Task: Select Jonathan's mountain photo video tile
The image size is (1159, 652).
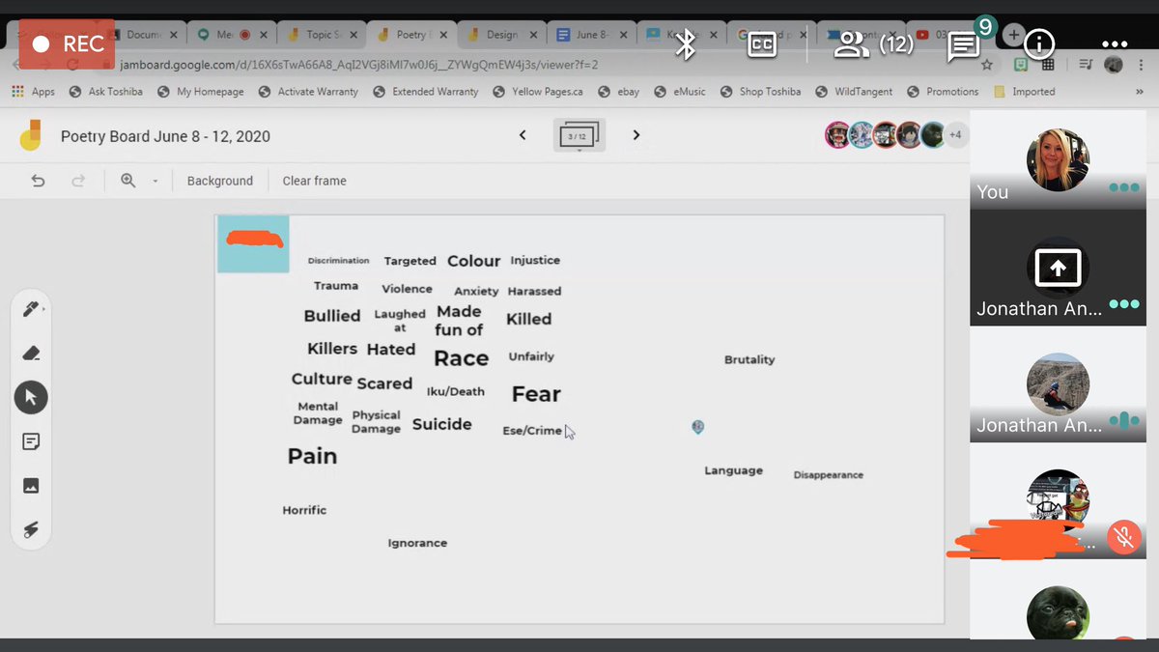Action: click(1058, 384)
